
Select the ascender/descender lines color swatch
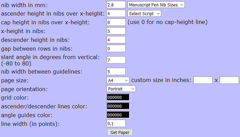click(x=118, y=106)
